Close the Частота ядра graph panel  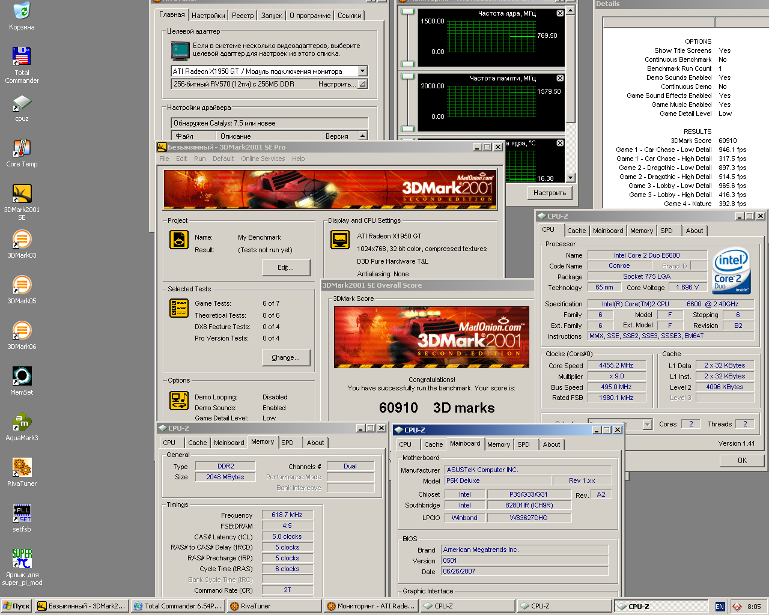560,13
